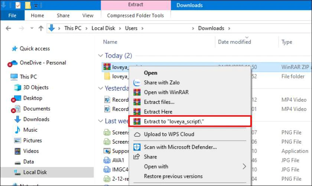Open the File ribbon menu
The width and height of the screenshot is (312, 186).
[x=12, y=16]
